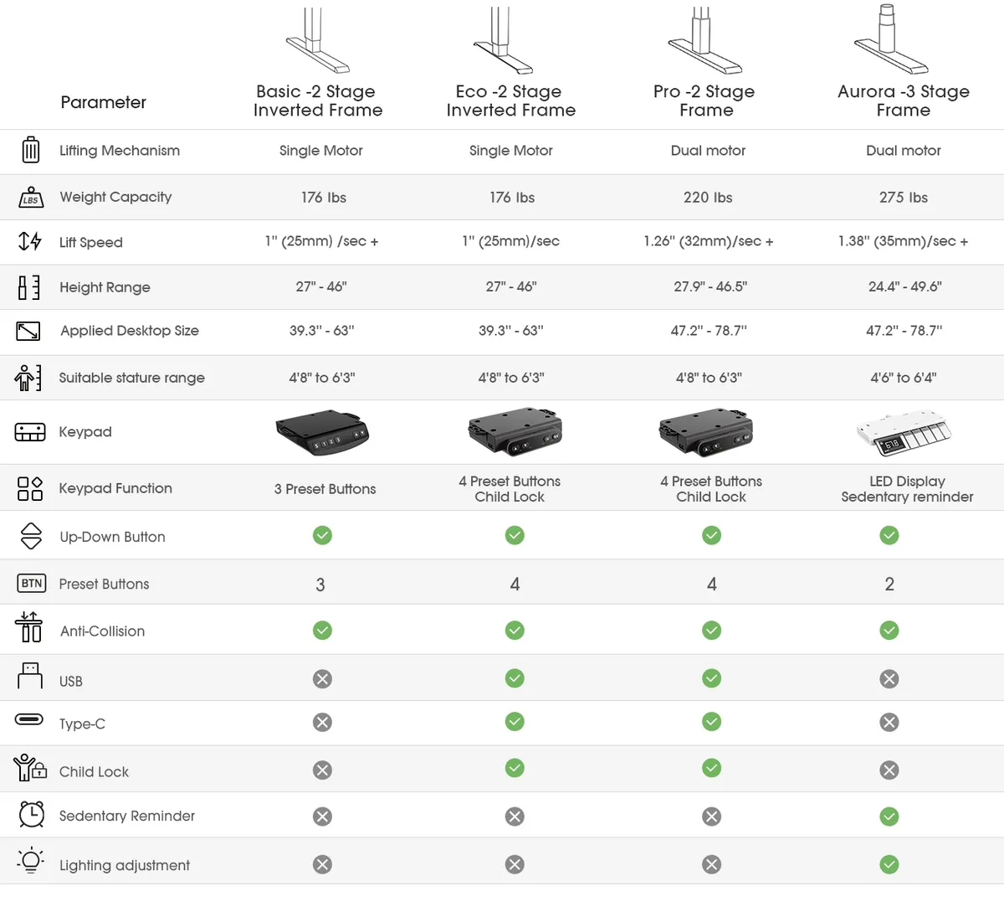Click the gray Child Lock cross for Basic frame
The image size is (1004, 912).
pos(322,770)
